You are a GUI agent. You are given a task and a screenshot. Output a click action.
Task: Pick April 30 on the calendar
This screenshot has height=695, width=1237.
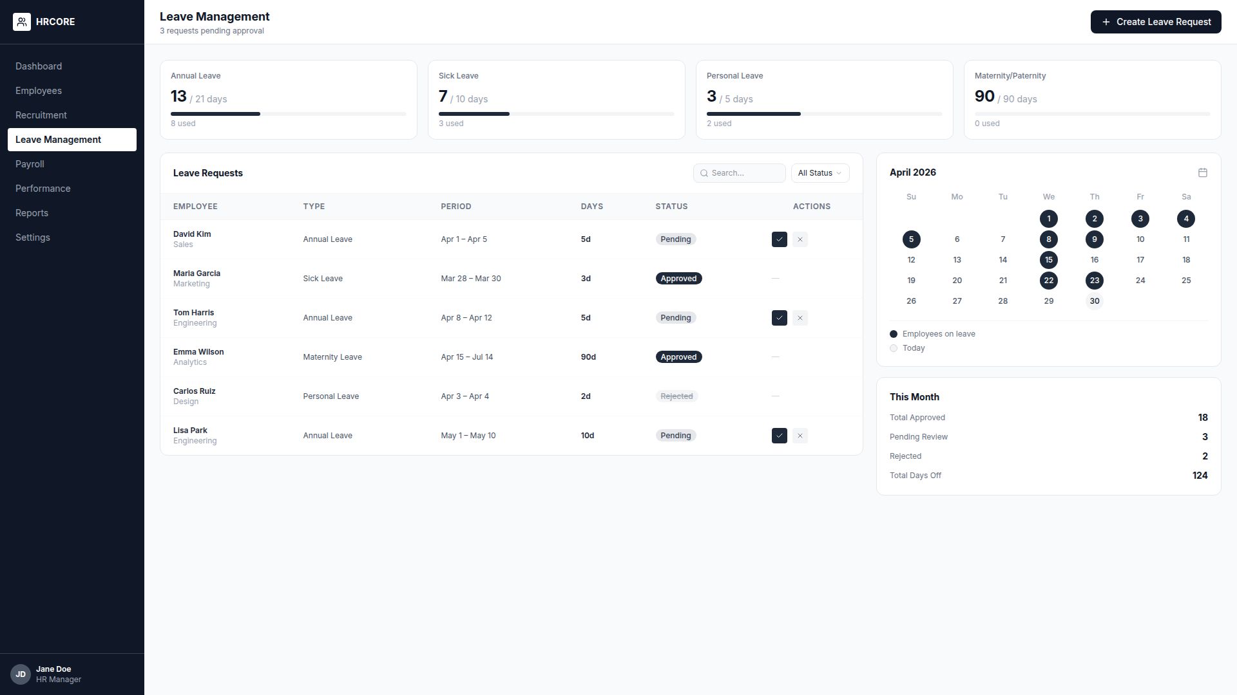(1094, 301)
